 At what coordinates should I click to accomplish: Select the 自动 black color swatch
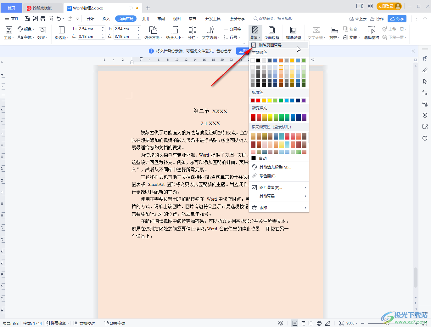click(x=254, y=158)
